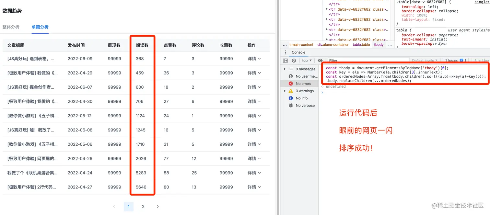The image size is (490, 215).
Task: Click the eye live expression icon
Action: [320, 61]
